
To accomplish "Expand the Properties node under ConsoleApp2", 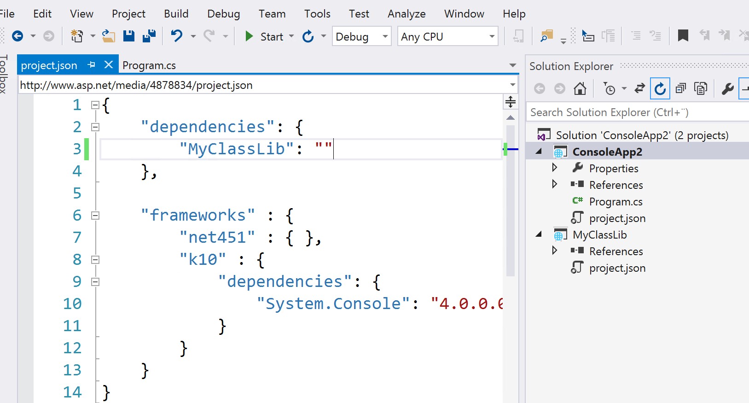I will tap(555, 167).
